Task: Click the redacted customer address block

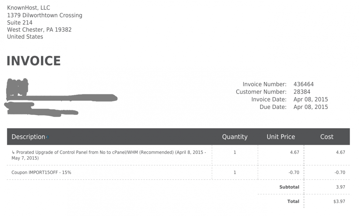Action: tap(61, 97)
